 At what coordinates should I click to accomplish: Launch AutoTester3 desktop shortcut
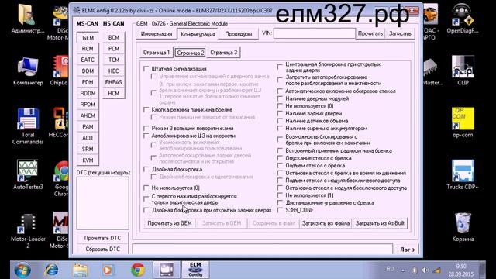pos(28,174)
